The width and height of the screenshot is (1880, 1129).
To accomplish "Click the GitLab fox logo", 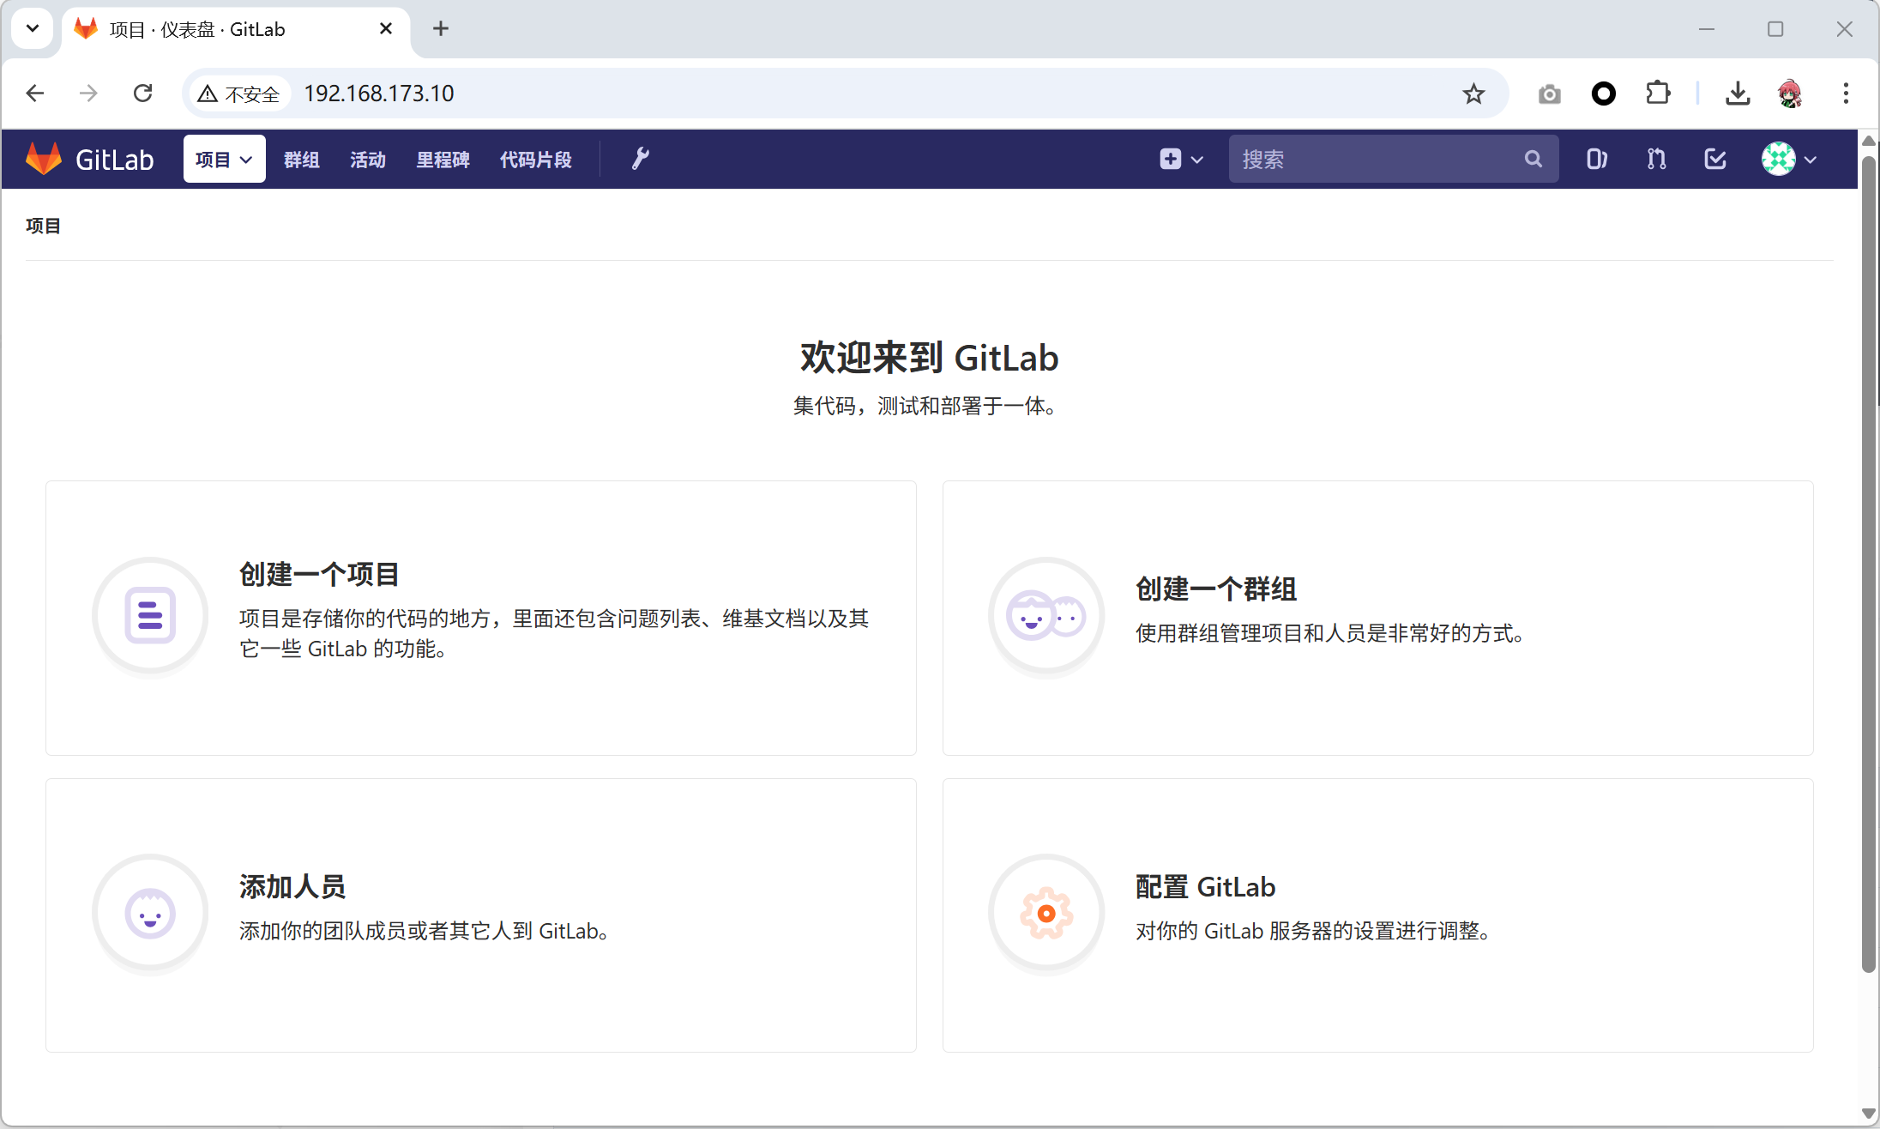I will click(x=44, y=159).
